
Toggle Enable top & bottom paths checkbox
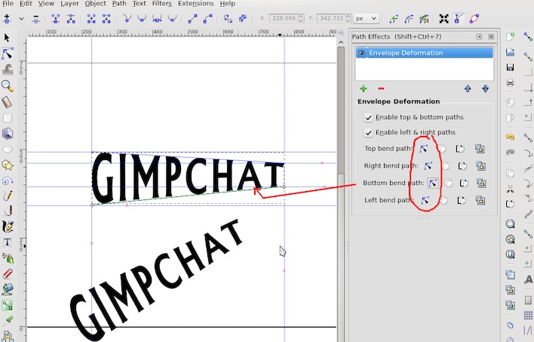368,118
